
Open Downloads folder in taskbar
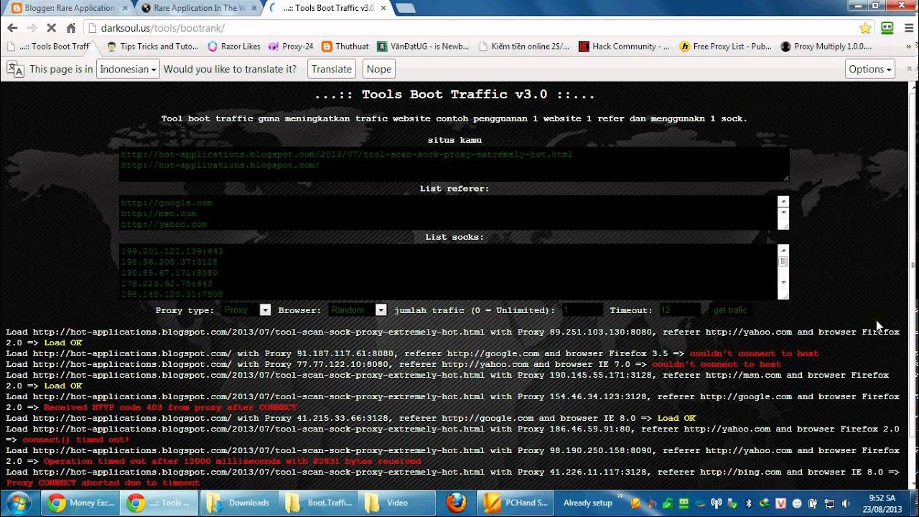(x=238, y=503)
